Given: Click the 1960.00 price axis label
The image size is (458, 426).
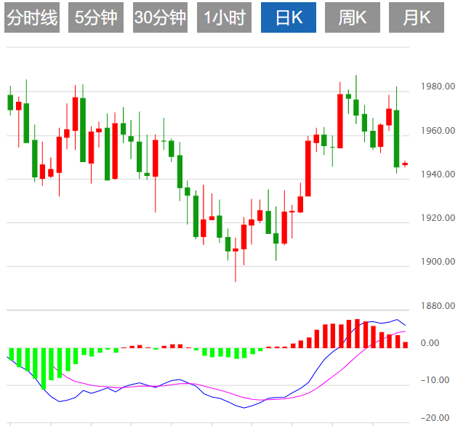Looking at the screenshot, I should coord(438,130).
